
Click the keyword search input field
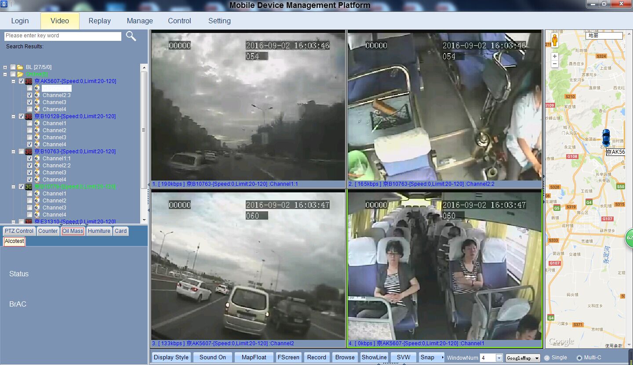62,36
